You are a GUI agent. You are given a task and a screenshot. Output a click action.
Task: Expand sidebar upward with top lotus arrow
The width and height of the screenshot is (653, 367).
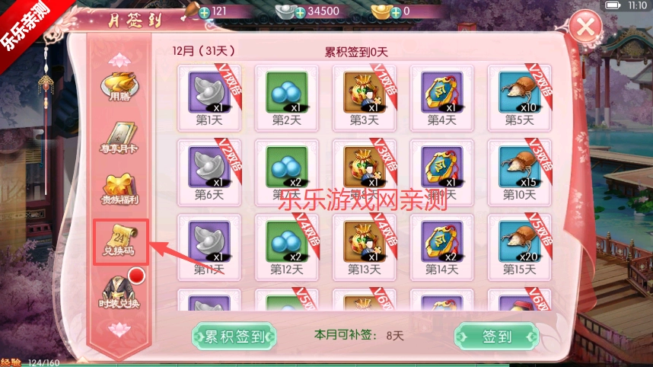point(119,60)
